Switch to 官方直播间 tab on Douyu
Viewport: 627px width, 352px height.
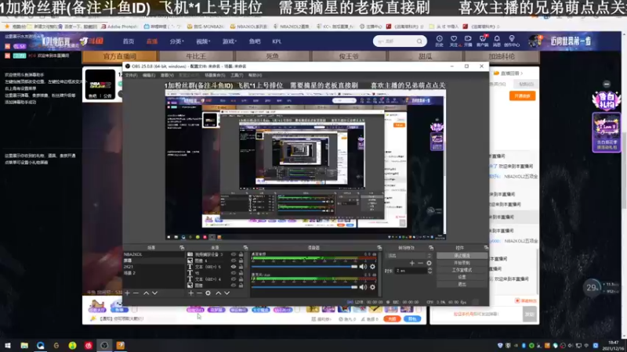120,56
